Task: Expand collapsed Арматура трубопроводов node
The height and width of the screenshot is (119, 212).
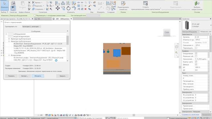Action: point(9,39)
